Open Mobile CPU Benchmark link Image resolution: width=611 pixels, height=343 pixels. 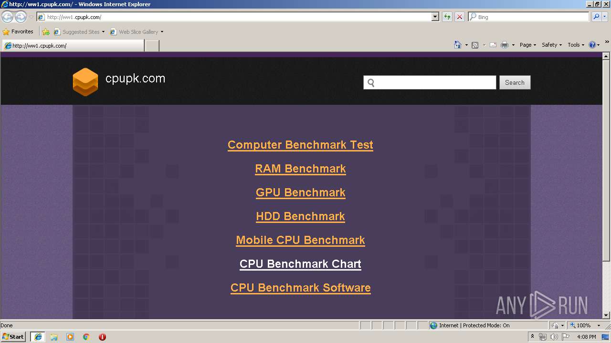[x=300, y=240]
